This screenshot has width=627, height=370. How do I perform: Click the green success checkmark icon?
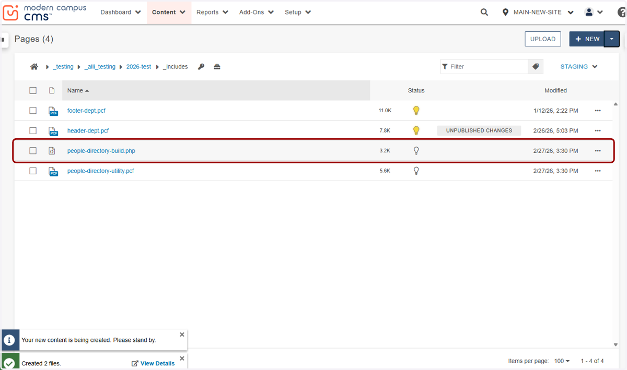pyautogui.click(x=9, y=362)
